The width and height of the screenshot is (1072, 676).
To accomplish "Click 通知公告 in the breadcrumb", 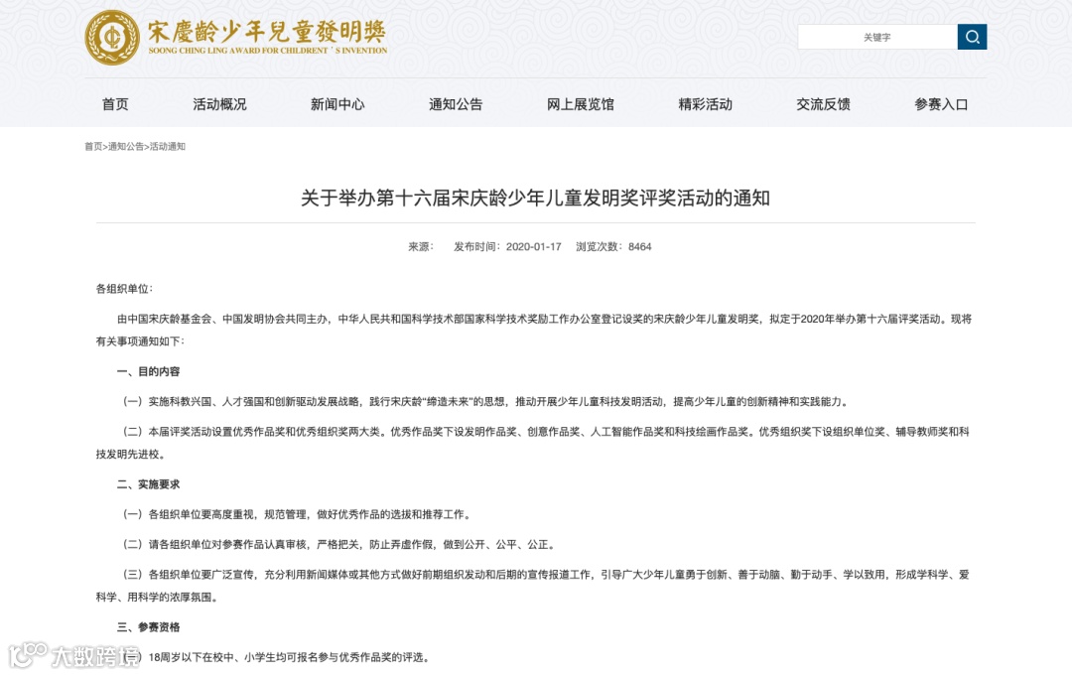I will pyautogui.click(x=126, y=146).
